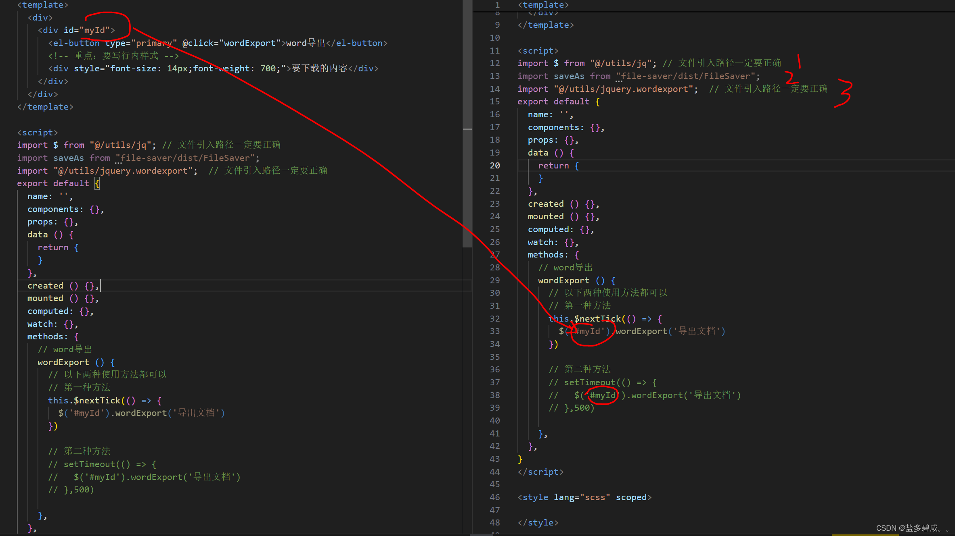Click 'export default {' on line 15
Image resolution: width=955 pixels, height=536 pixels.
point(559,102)
